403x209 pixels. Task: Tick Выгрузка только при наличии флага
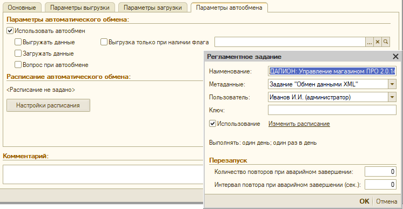(x=104, y=42)
